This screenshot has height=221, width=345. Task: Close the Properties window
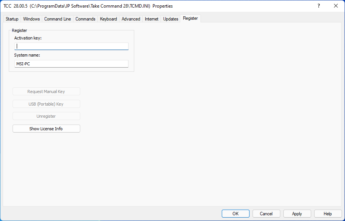click(x=336, y=6)
